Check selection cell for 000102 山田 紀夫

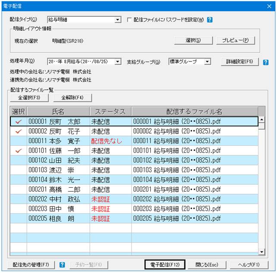[x=19, y=161]
